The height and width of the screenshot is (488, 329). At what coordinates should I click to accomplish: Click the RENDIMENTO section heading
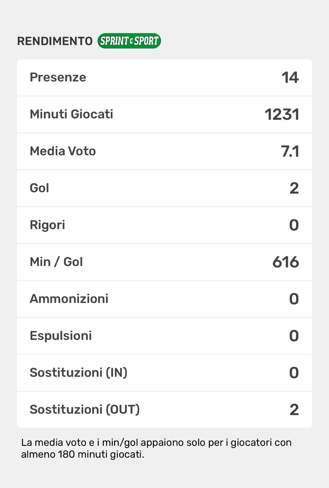pos(55,41)
